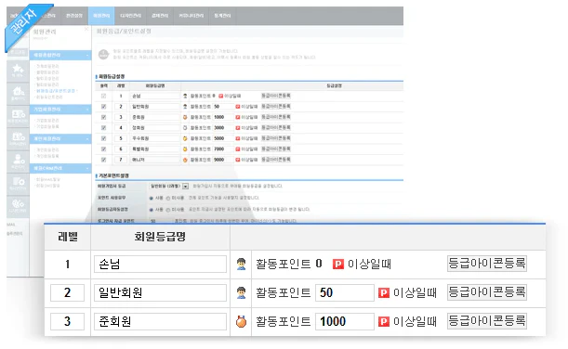Open the home icon in the left sidebar

18,92
